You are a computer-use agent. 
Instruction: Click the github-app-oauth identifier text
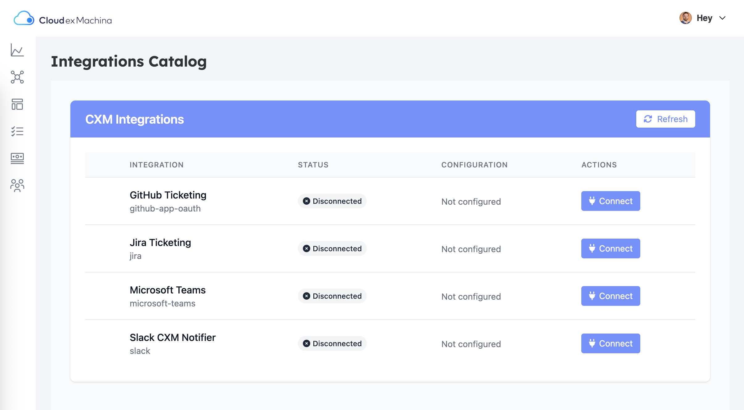[165, 209]
